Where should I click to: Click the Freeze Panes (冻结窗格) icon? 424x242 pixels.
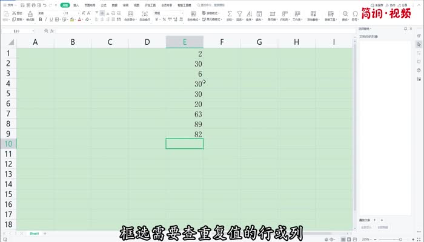pyautogui.click(x=314, y=13)
